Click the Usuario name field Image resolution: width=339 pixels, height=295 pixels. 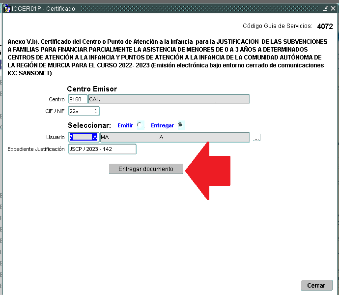pyautogui.click(x=174, y=137)
